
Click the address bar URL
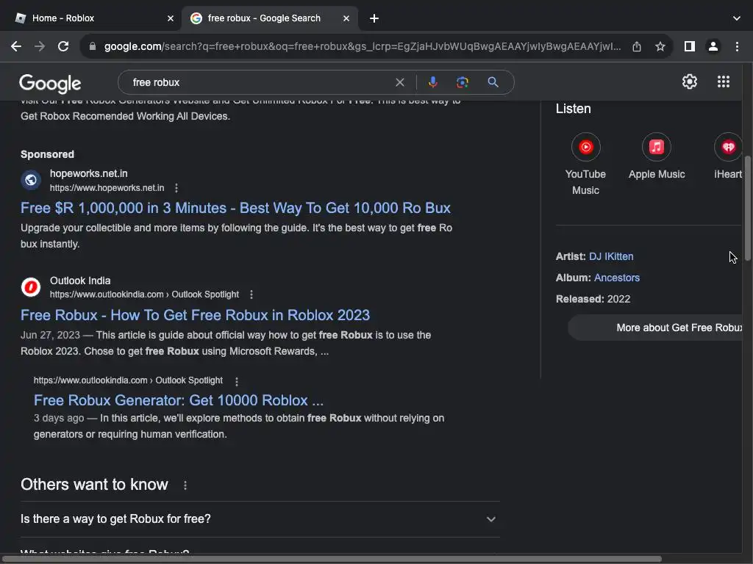363,46
